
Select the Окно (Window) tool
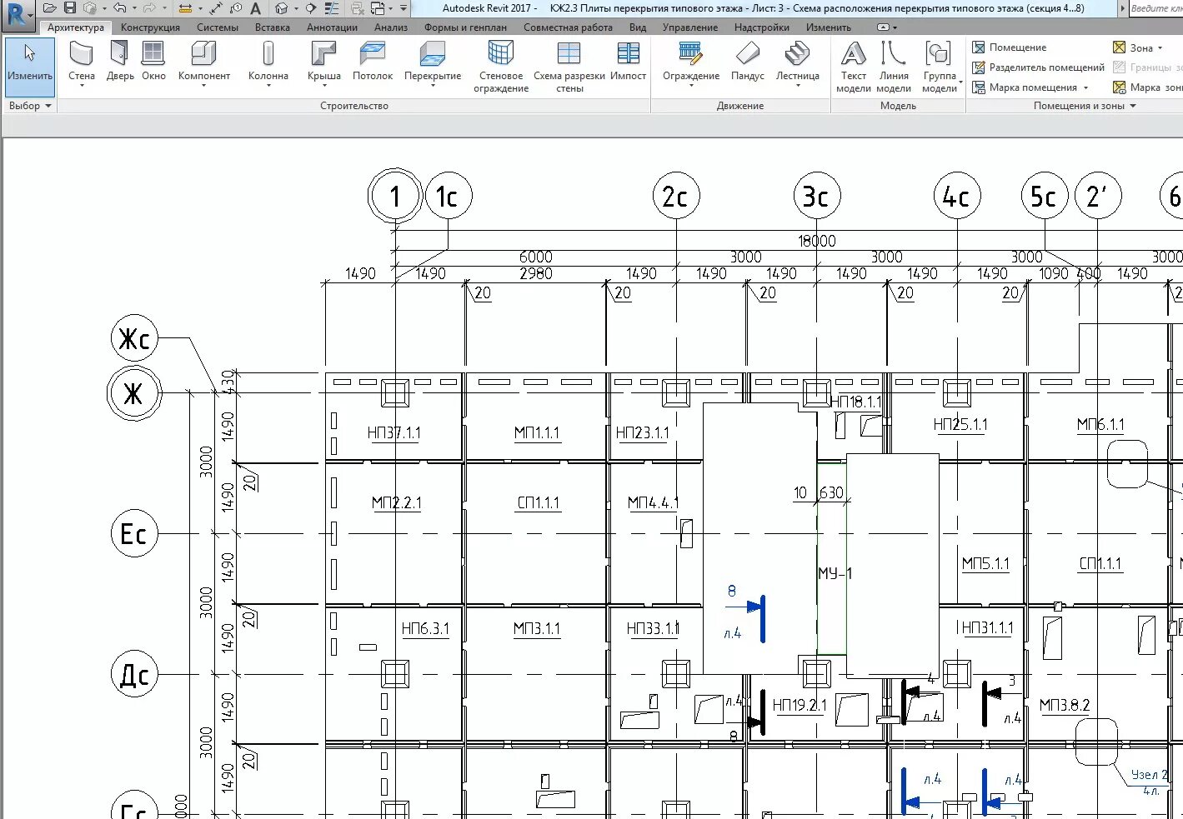click(x=153, y=62)
